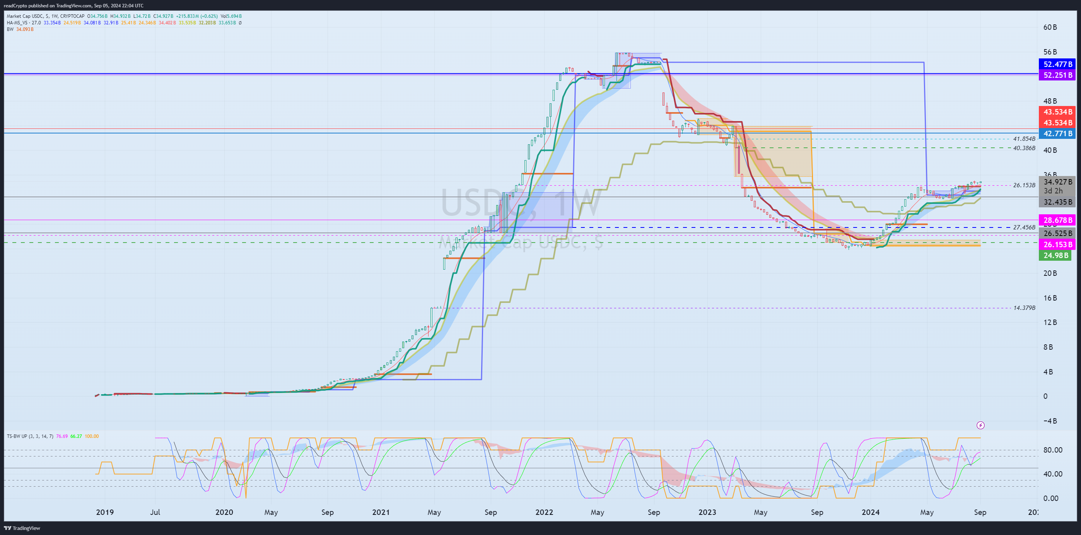1081x535 pixels.
Task: Click the gray 32.435 B price label
Action: 1057,202
